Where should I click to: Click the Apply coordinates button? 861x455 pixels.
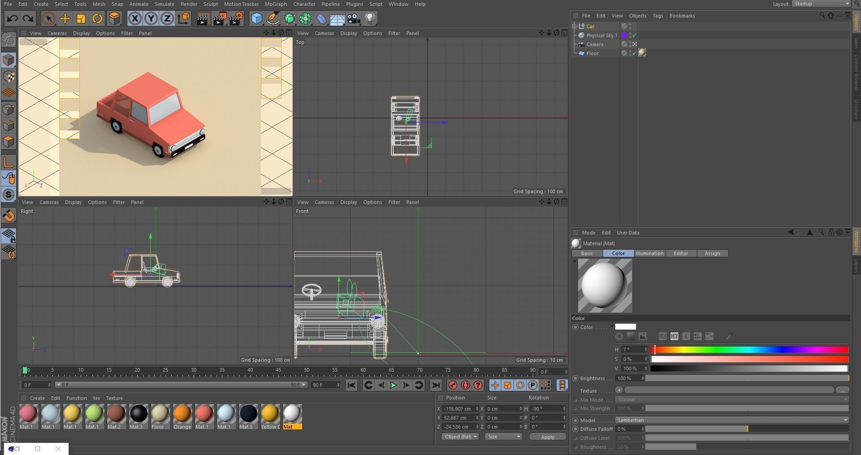click(x=548, y=437)
